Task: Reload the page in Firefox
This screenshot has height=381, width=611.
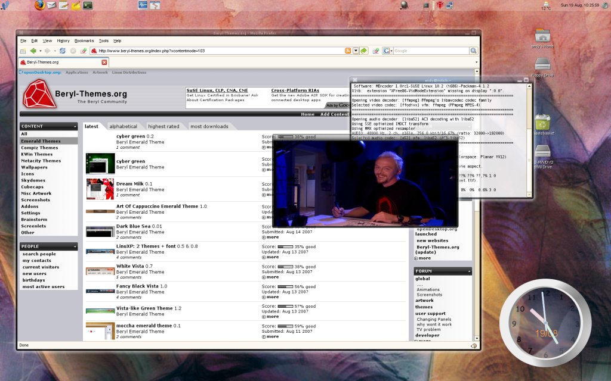Action: [x=62, y=51]
